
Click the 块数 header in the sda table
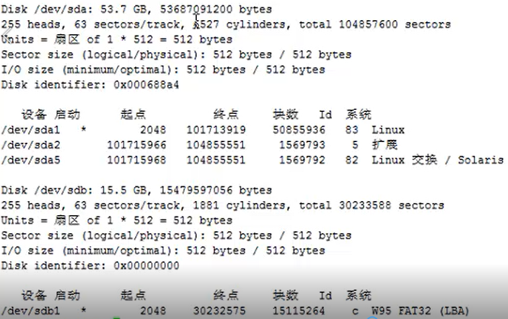click(x=286, y=115)
